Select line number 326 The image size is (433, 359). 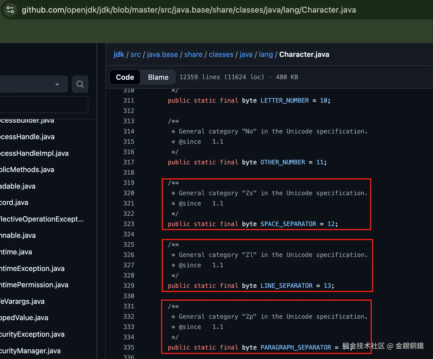point(129,255)
